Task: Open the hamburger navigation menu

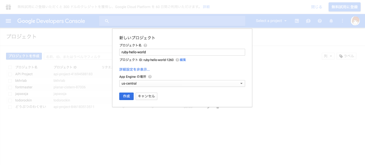Action: (x=8, y=21)
